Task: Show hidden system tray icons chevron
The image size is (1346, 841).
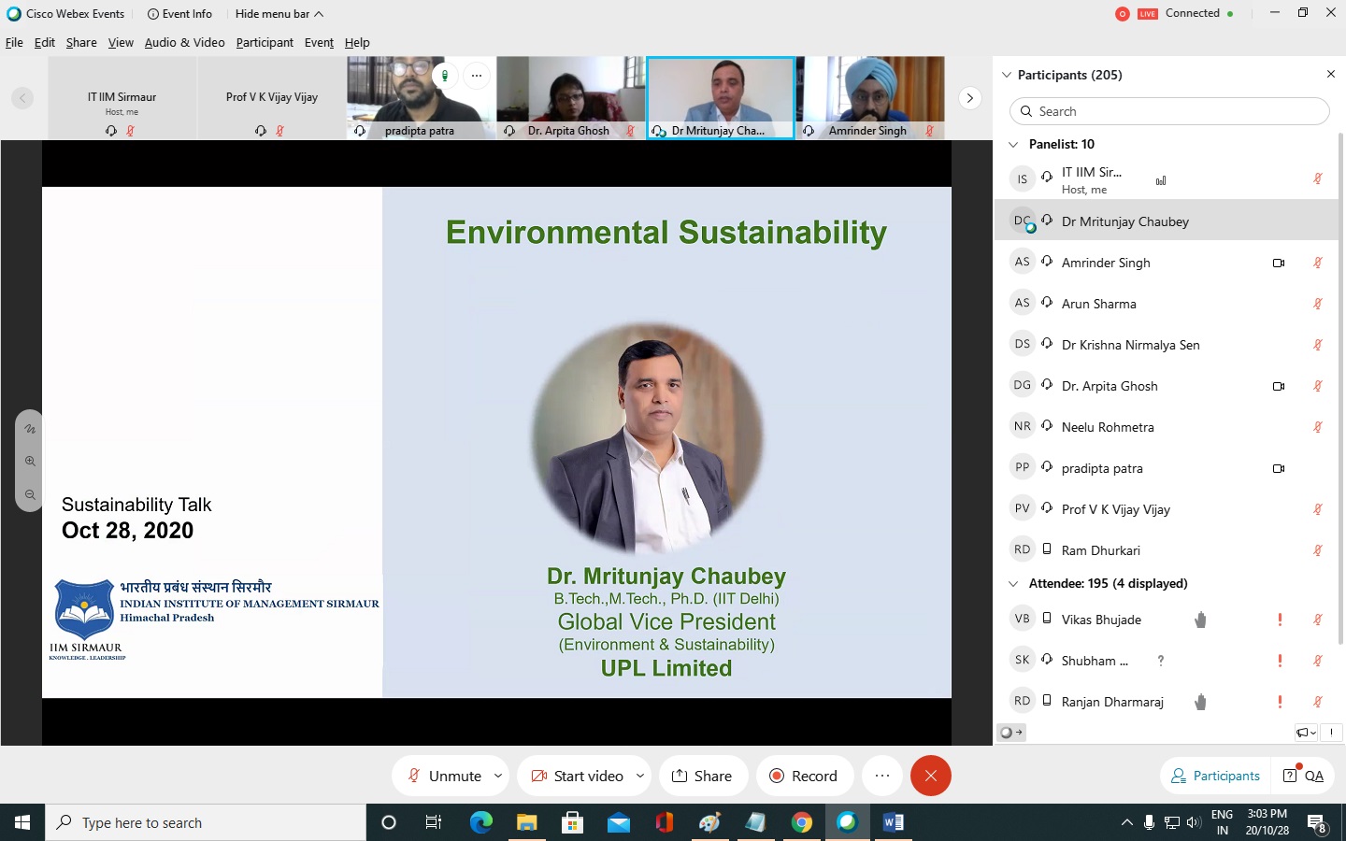Action: pyautogui.click(x=1127, y=822)
